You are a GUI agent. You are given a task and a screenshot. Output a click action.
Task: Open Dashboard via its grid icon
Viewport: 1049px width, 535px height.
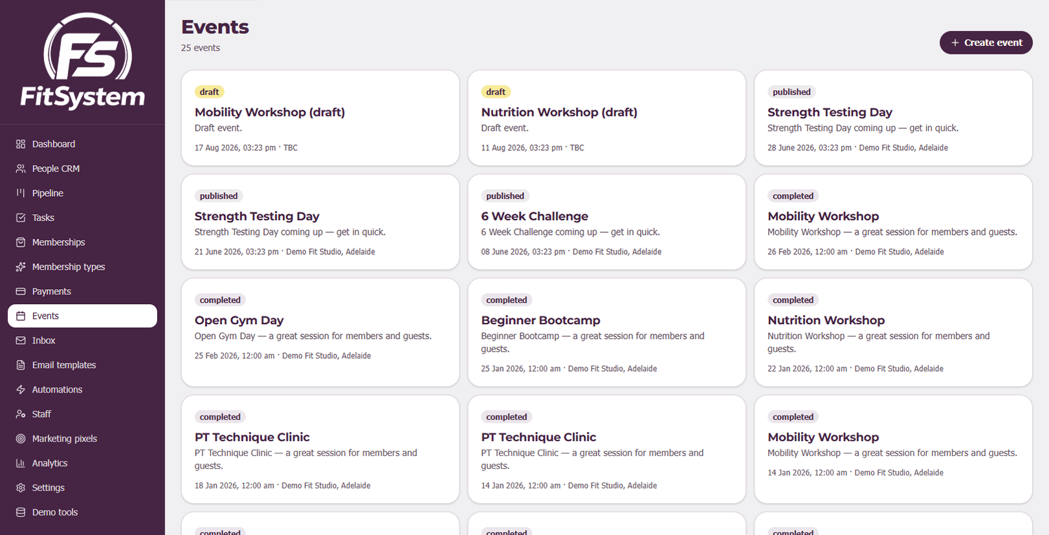[21, 144]
